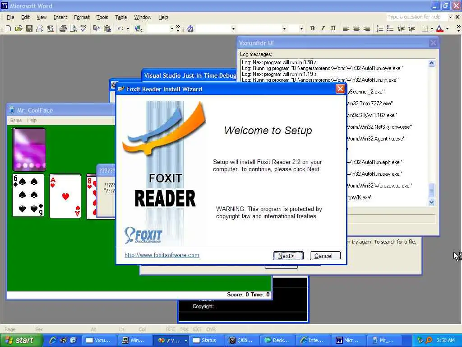This screenshot has height=347, width=462.
Task: Switch to Desk... taskbar button
Action: pyautogui.click(x=277, y=340)
